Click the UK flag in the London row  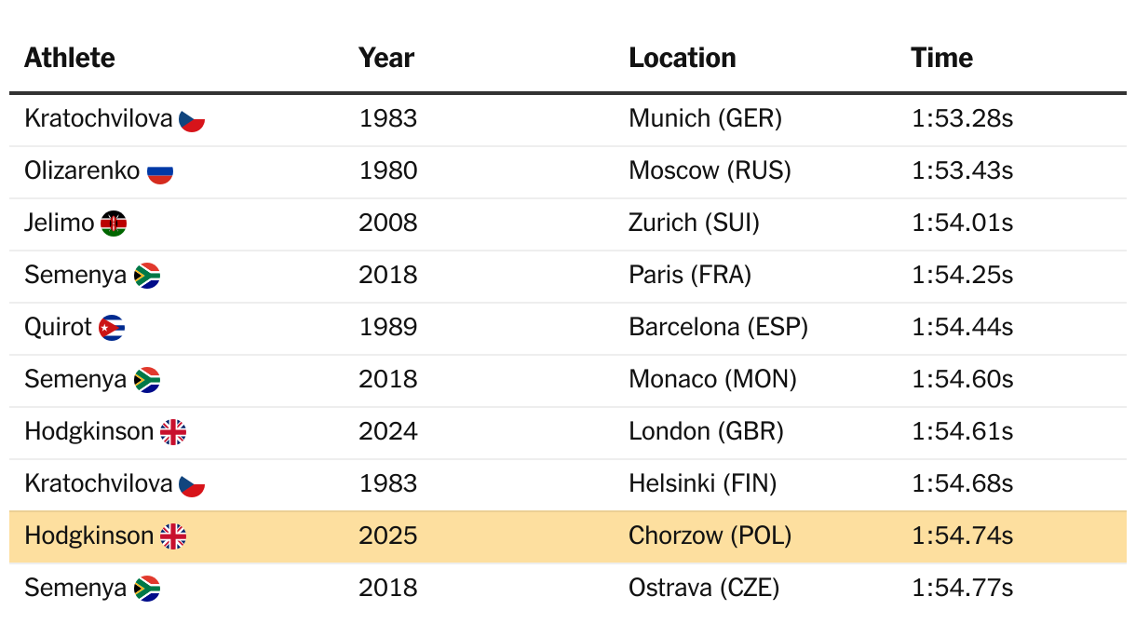point(173,432)
